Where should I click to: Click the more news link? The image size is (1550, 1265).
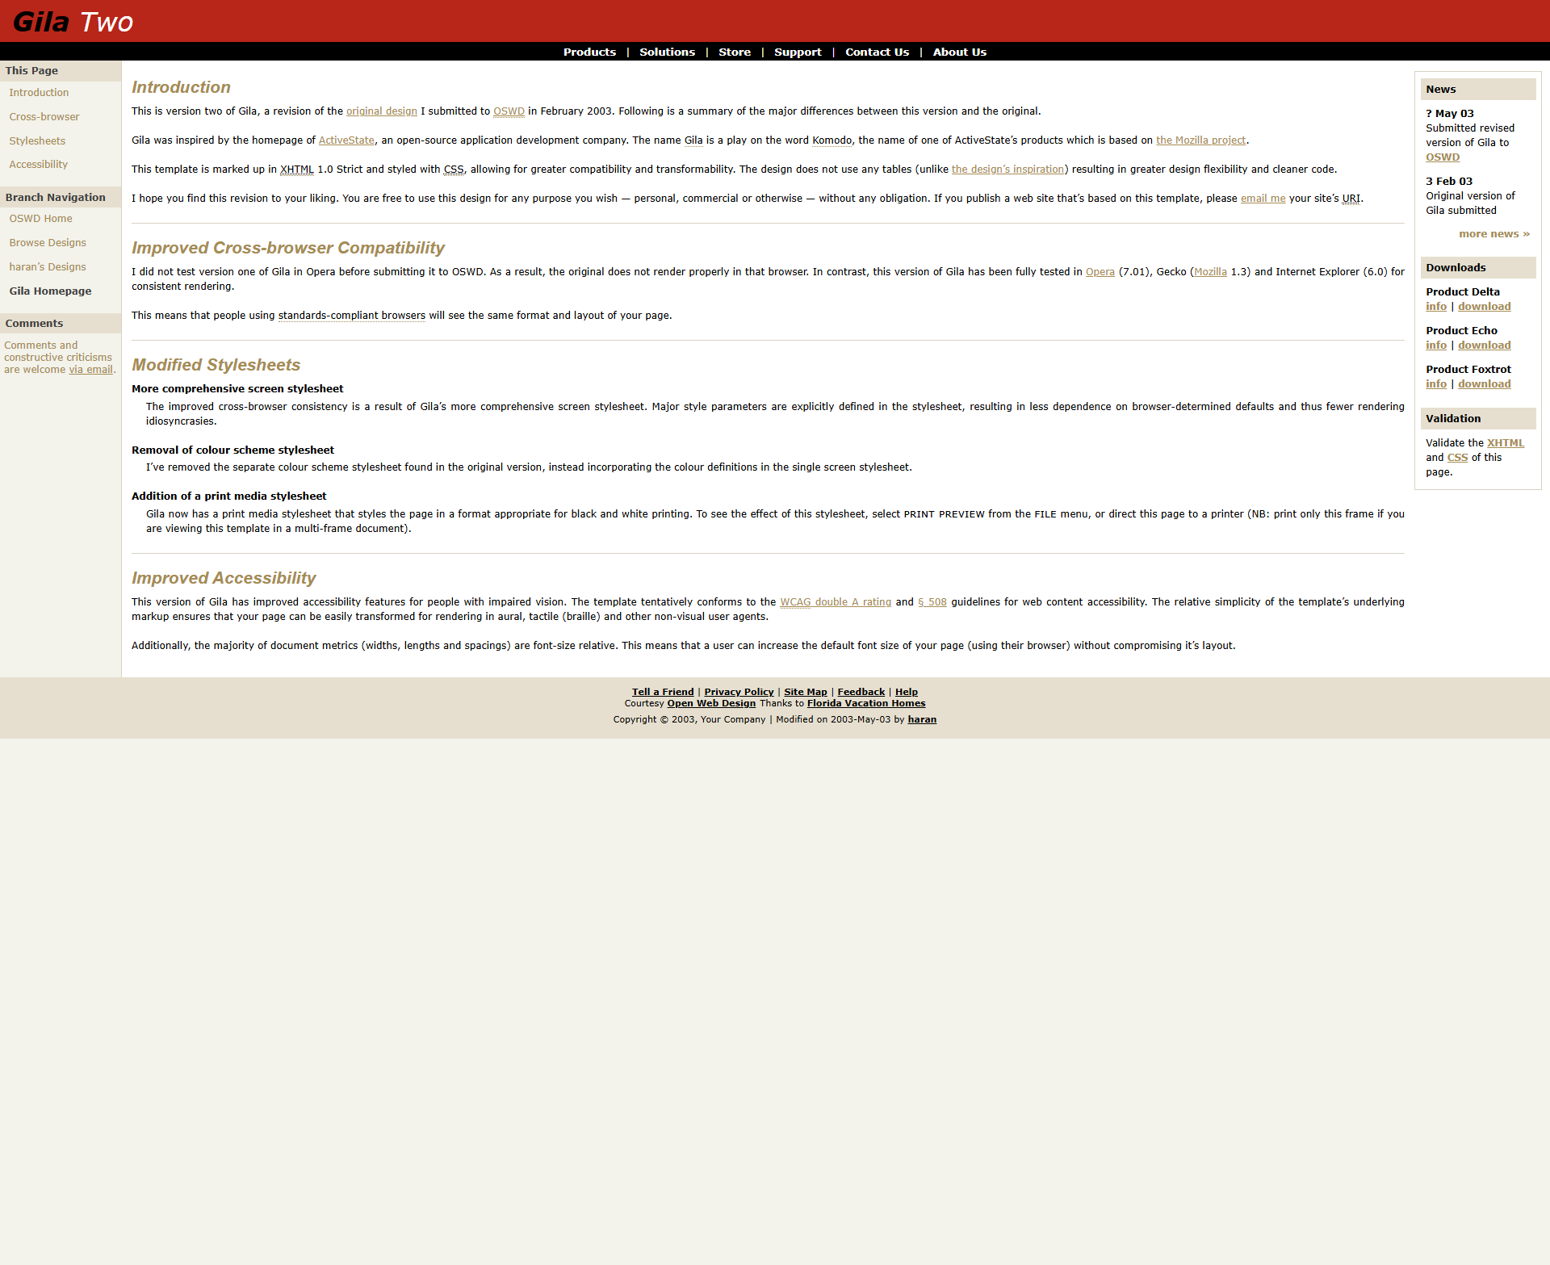click(x=1494, y=234)
